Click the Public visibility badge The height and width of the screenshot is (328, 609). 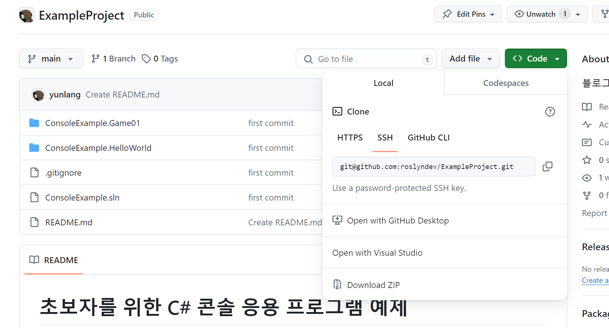pyautogui.click(x=144, y=15)
